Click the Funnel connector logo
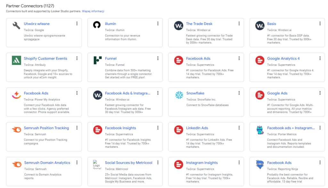This screenshot has width=328, height=188. [97, 60]
